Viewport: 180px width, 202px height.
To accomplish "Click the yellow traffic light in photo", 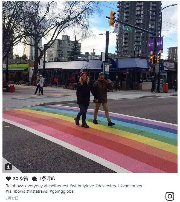I will [x=112, y=18].
